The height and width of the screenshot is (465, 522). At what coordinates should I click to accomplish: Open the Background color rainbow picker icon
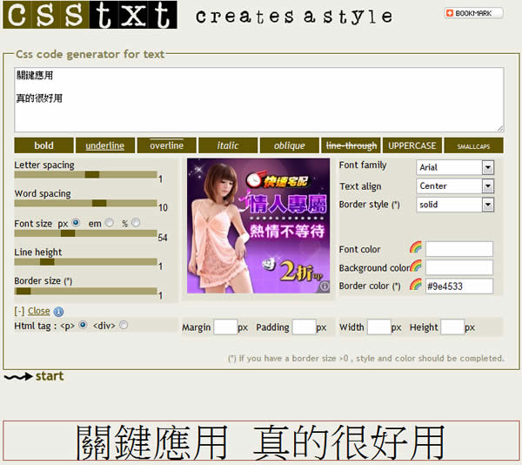point(416,266)
